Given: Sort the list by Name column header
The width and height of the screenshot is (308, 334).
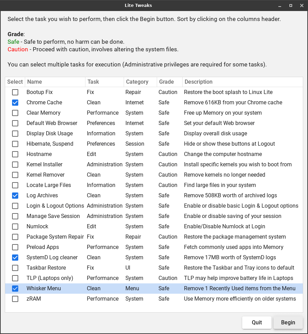Looking at the screenshot, I should click(55, 82).
